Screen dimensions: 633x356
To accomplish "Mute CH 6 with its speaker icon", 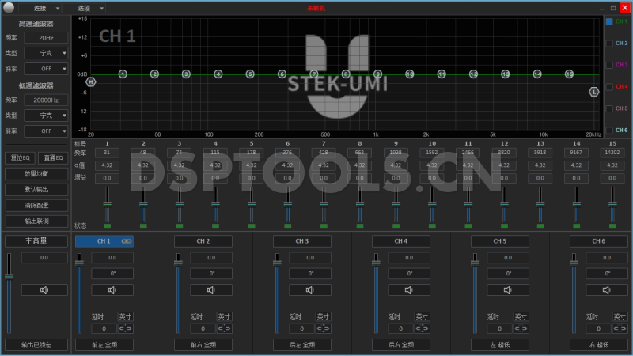I will pos(607,290).
